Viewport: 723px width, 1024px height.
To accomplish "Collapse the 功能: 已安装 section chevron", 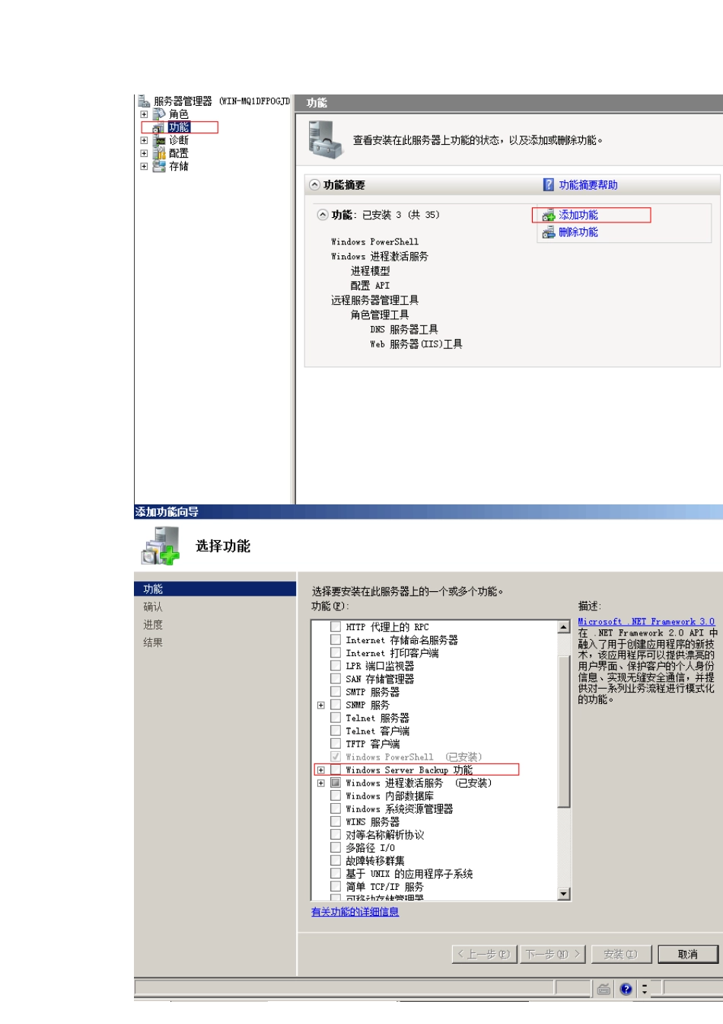I will click(x=323, y=215).
